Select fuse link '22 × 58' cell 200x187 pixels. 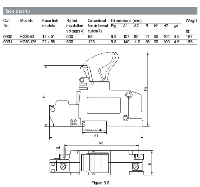click(x=49, y=42)
